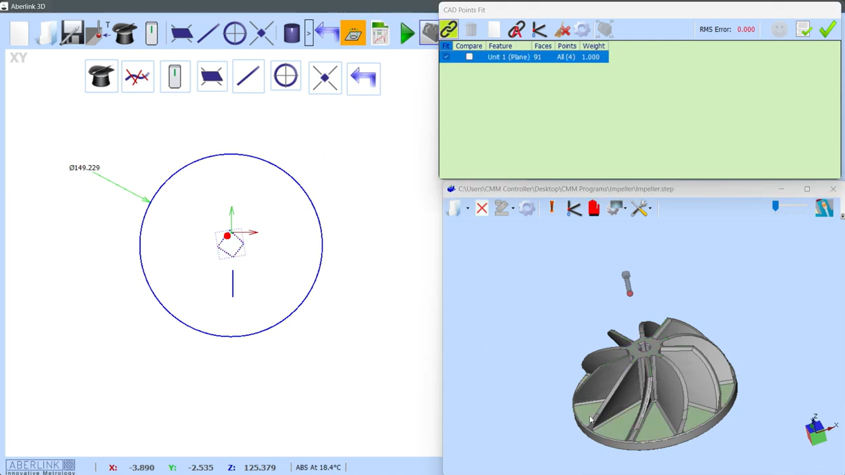This screenshot has height=475, width=845.
Task: Click the floppy disk Save icon
Action: click(72, 33)
